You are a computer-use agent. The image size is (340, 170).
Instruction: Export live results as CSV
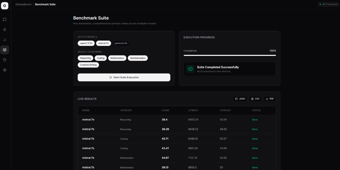pos(255,99)
